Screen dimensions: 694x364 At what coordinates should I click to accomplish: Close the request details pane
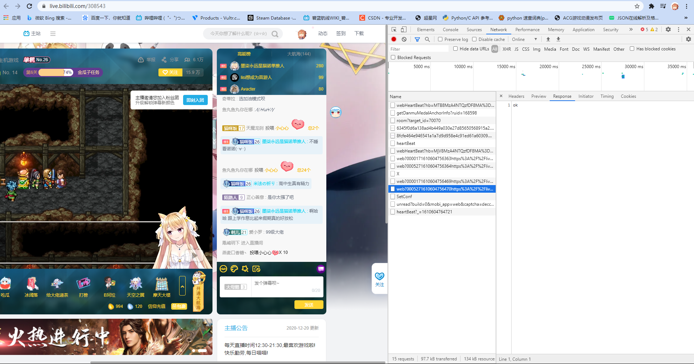(501, 96)
